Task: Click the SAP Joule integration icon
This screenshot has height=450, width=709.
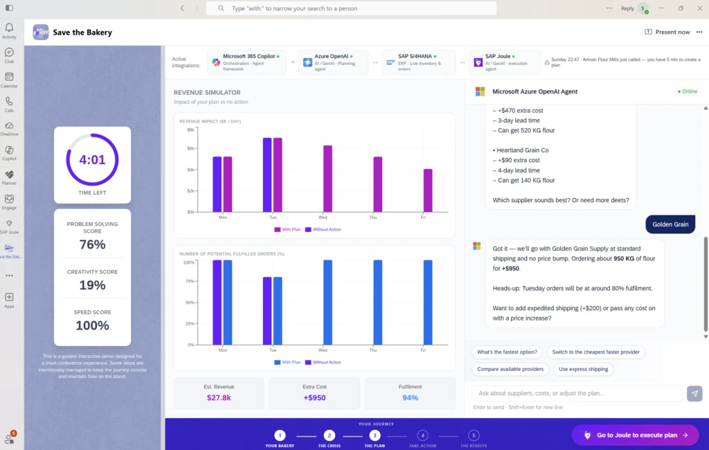Action: (478, 62)
